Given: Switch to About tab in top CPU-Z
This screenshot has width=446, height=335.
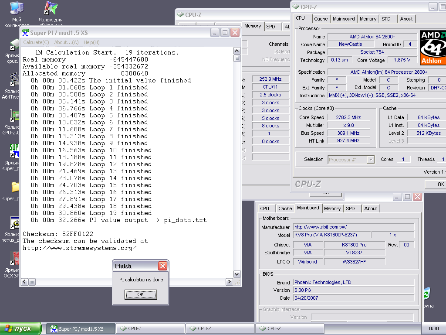Looking at the screenshot, I should coord(406,19).
